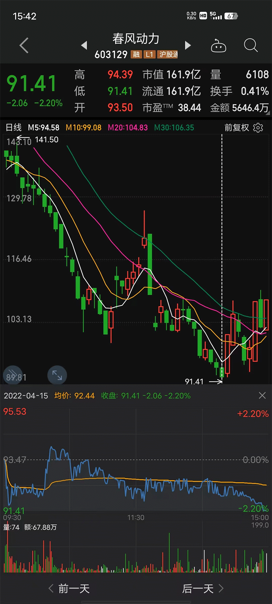
Task: Tap the 116.46 price axis label
Action: click(19, 259)
